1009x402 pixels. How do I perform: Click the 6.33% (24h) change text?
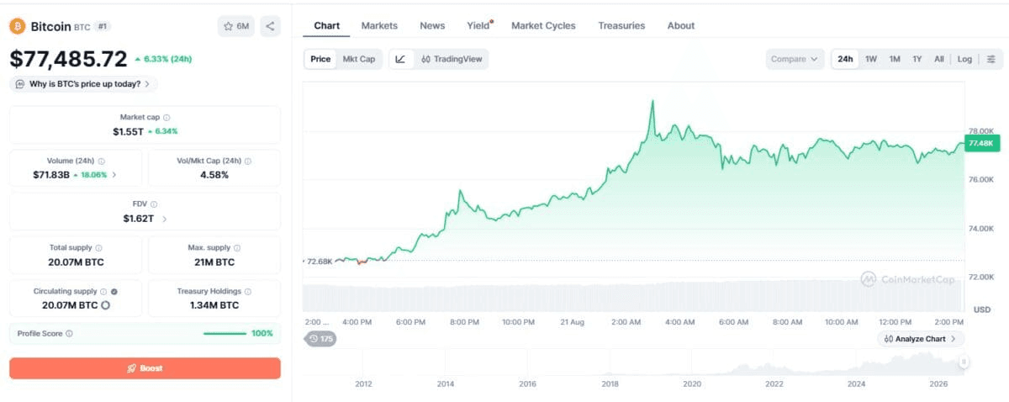click(x=163, y=59)
